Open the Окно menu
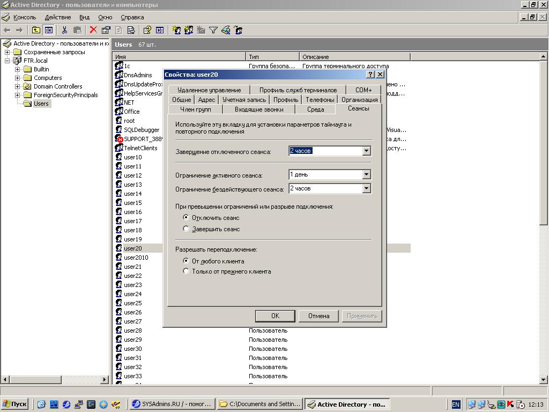The width and height of the screenshot is (549, 412). click(105, 17)
